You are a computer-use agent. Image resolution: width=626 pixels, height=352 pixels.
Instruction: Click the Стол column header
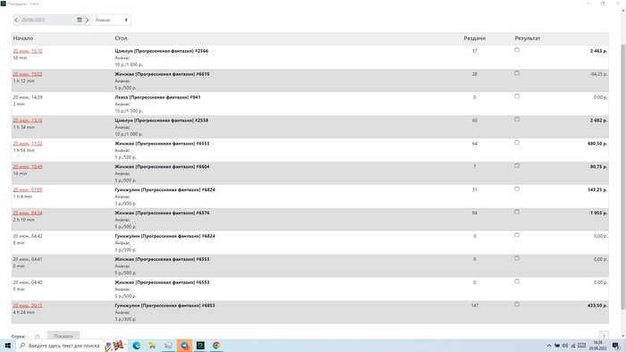coord(121,38)
